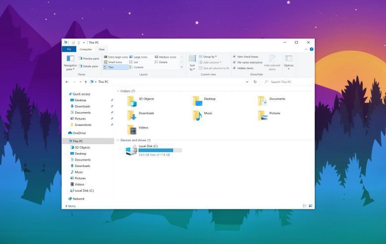The width and height of the screenshot is (386, 244).
Task: Expand the Group by dropdown
Action: pyautogui.click(x=209, y=57)
